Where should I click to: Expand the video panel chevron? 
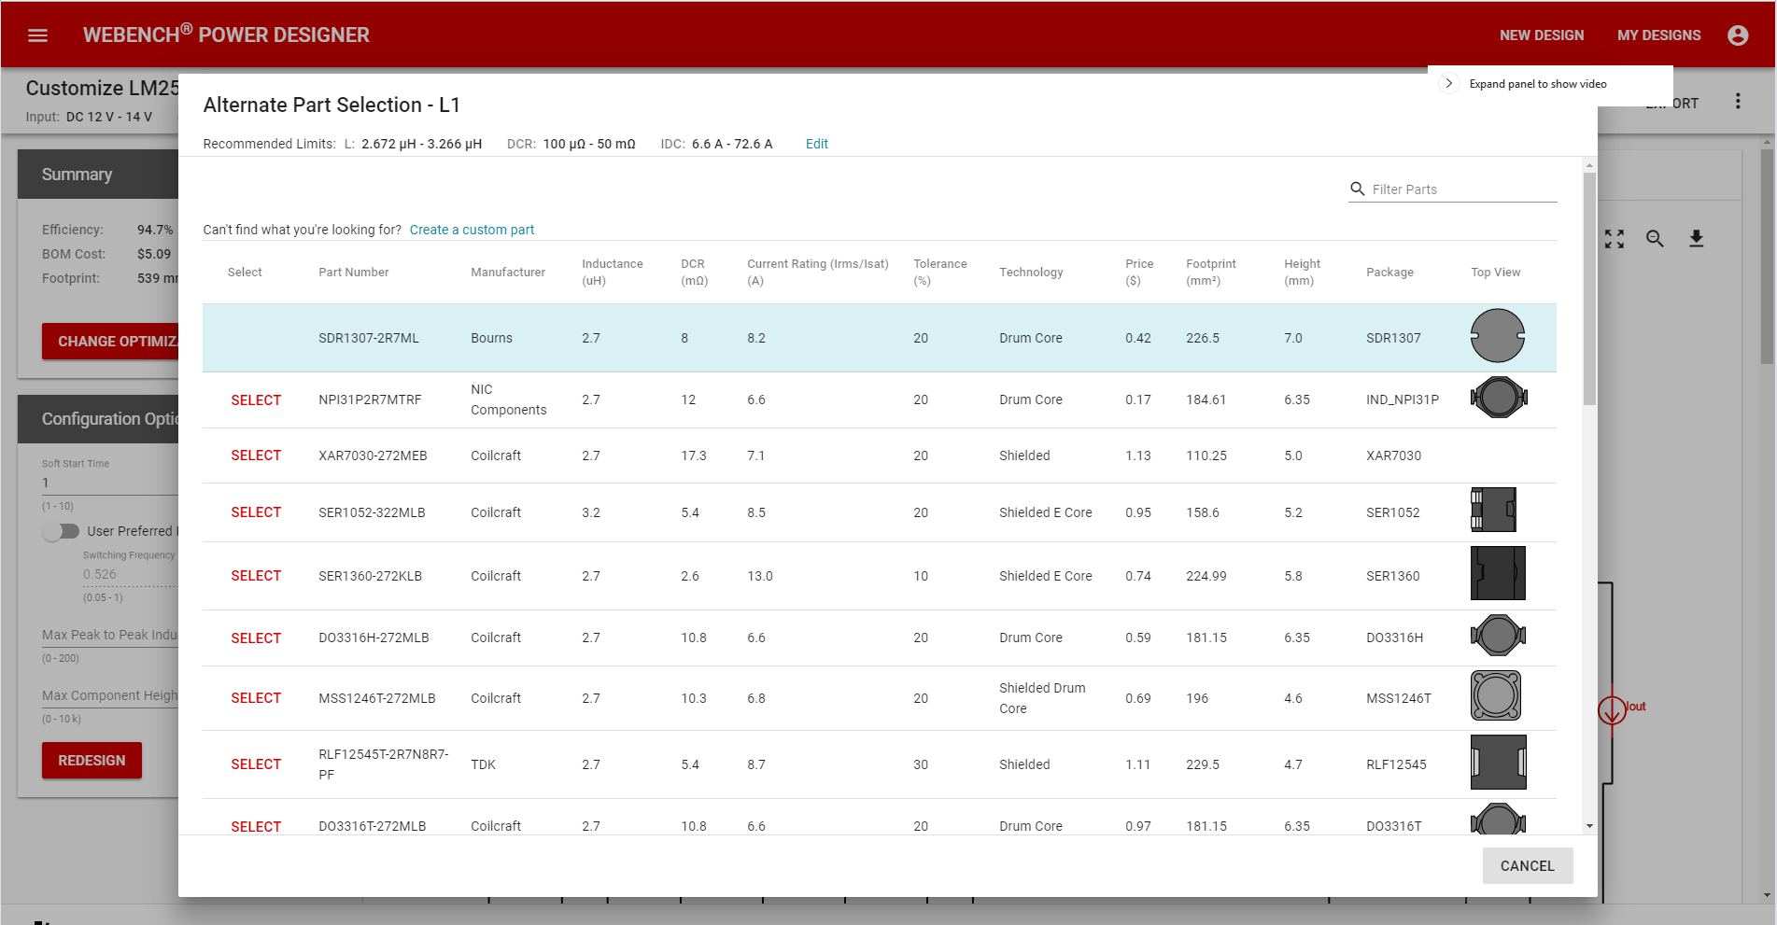coord(1448,83)
